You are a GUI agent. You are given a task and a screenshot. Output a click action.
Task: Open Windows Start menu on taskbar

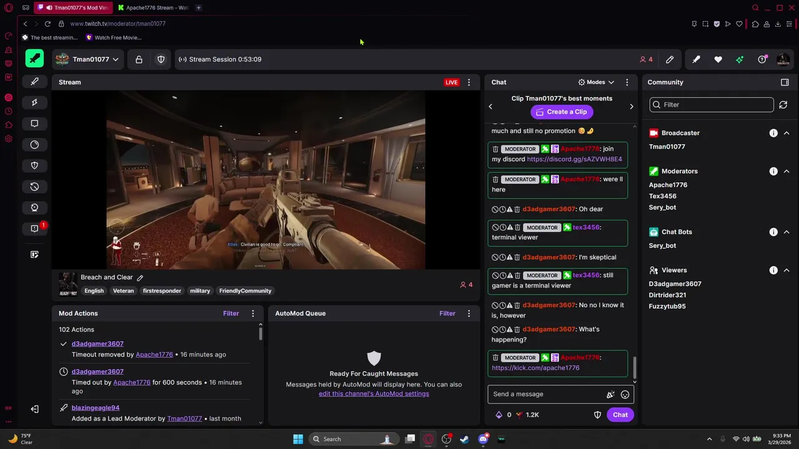298,439
